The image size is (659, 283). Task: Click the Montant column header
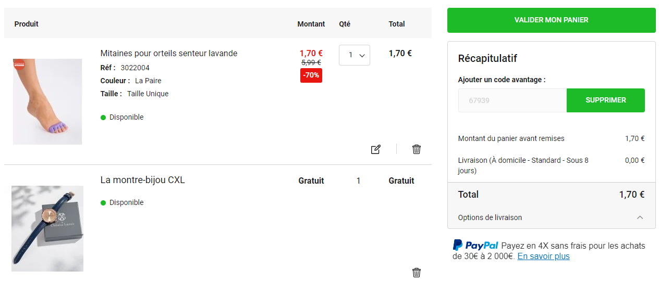point(311,24)
